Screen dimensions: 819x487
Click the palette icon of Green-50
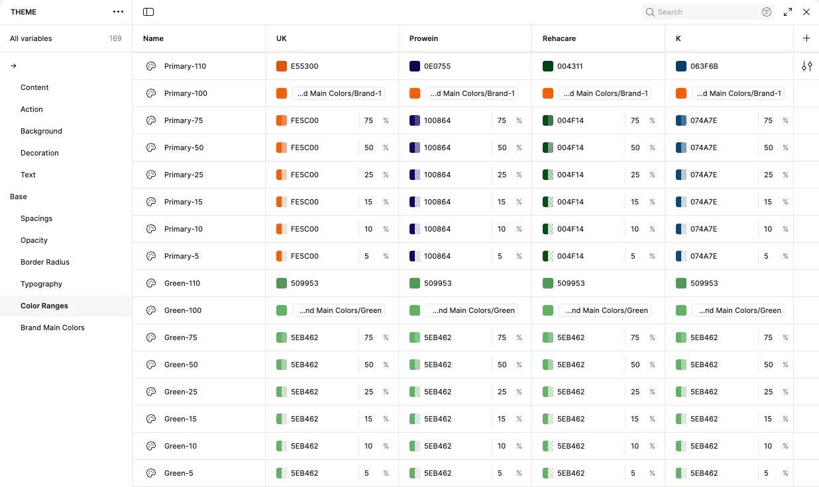(x=151, y=365)
